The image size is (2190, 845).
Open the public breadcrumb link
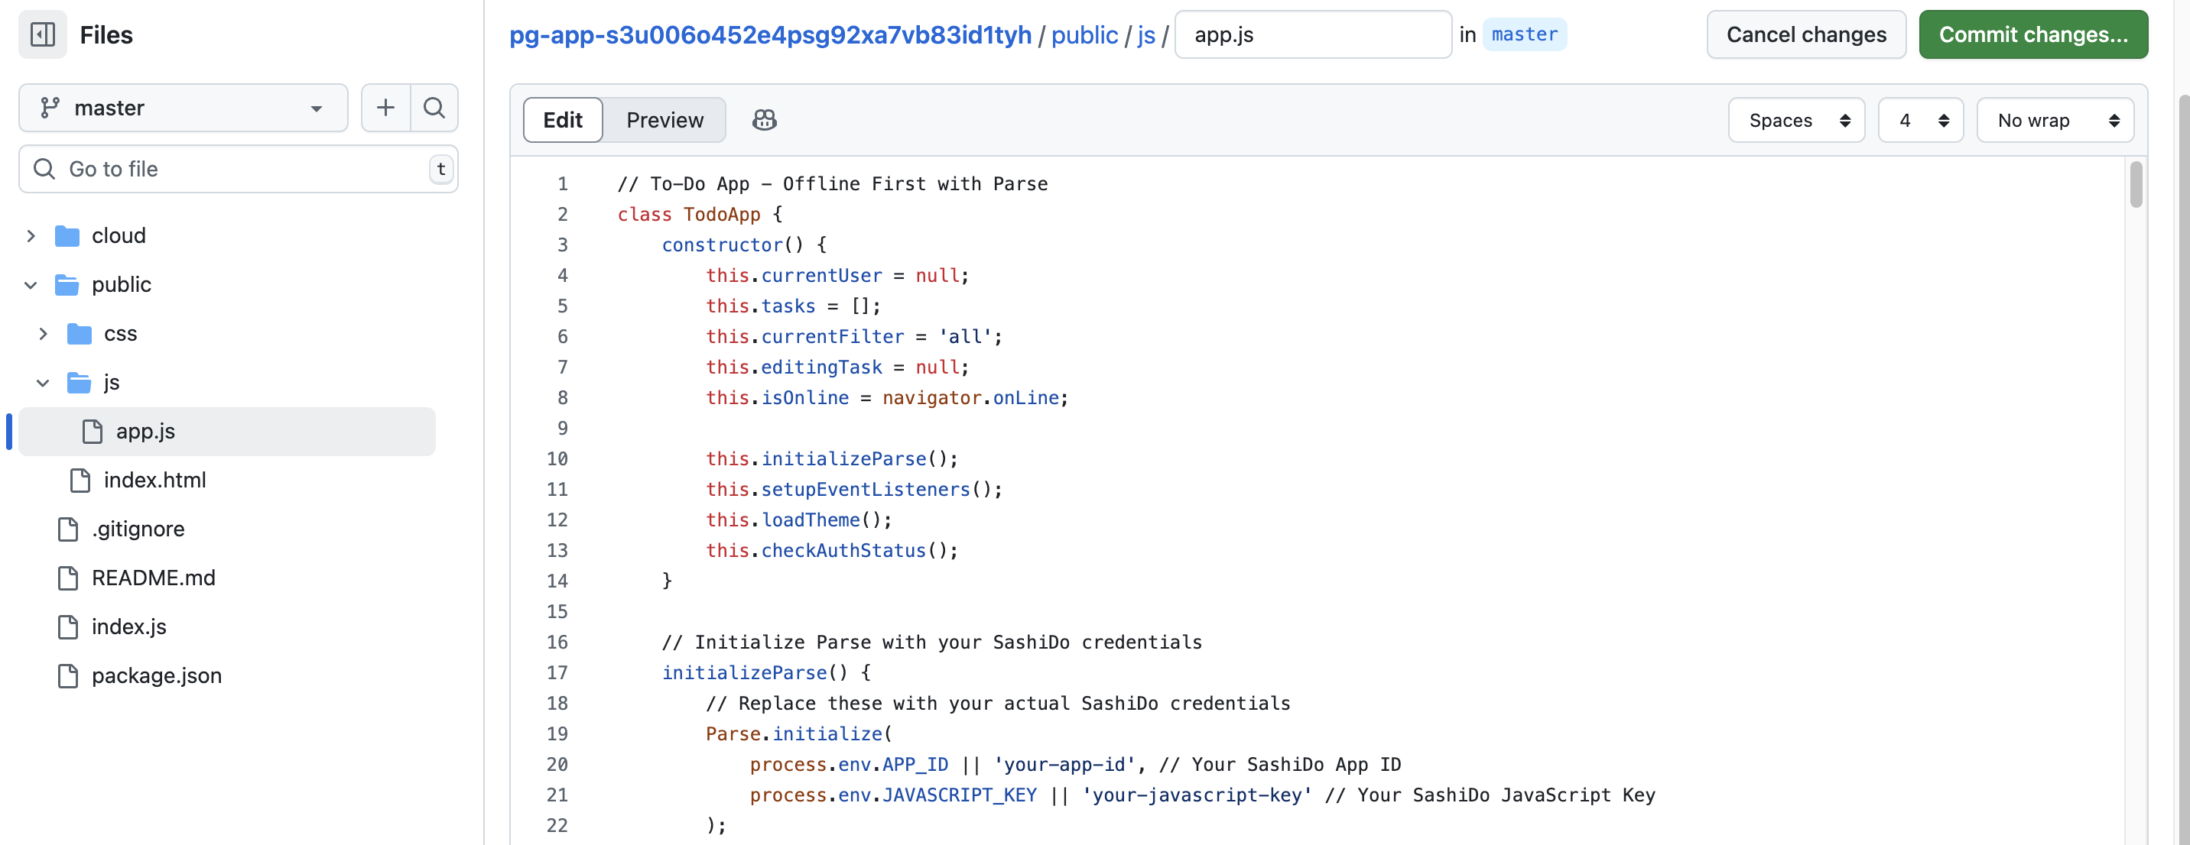pos(1085,35)
